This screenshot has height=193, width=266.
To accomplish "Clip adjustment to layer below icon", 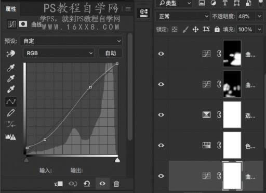I will click(x=59, y=184).
